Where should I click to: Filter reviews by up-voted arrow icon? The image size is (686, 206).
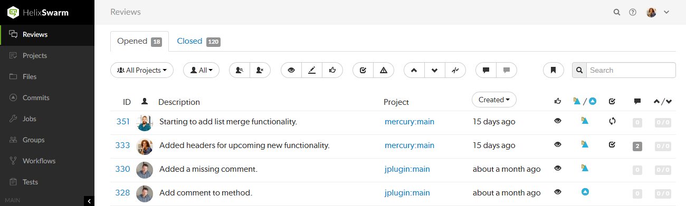[x=414, y=70]
